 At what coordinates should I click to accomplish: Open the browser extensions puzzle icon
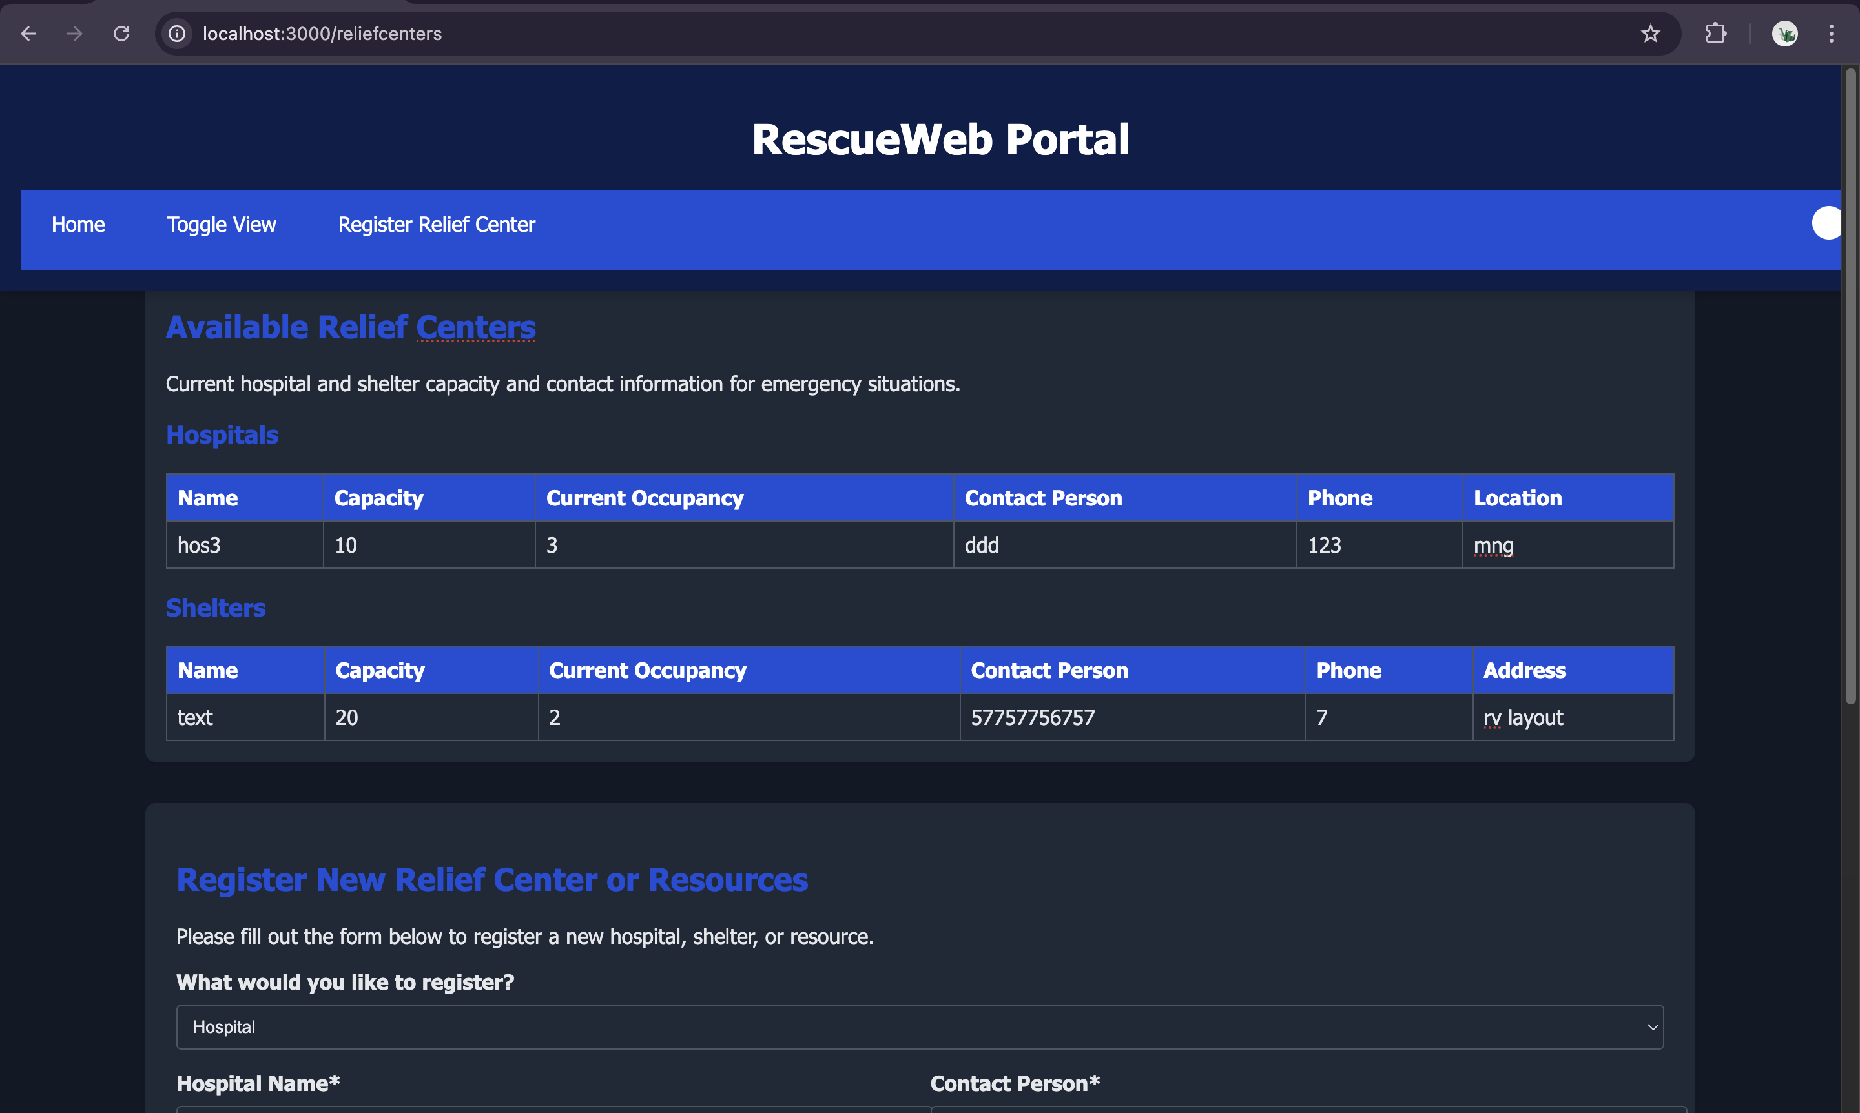[1716, 34]
